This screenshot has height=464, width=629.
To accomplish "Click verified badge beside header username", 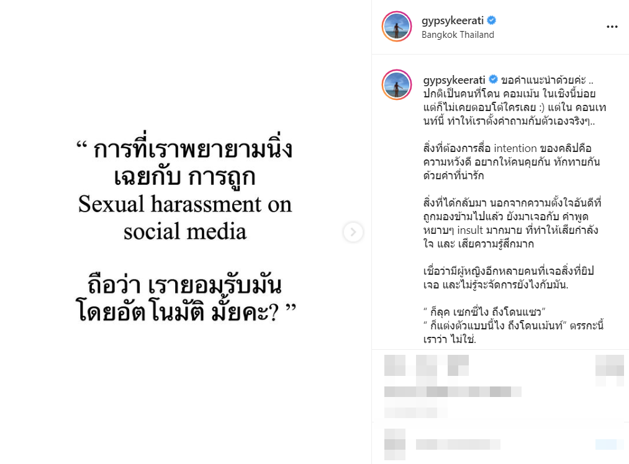I will 492,20.
